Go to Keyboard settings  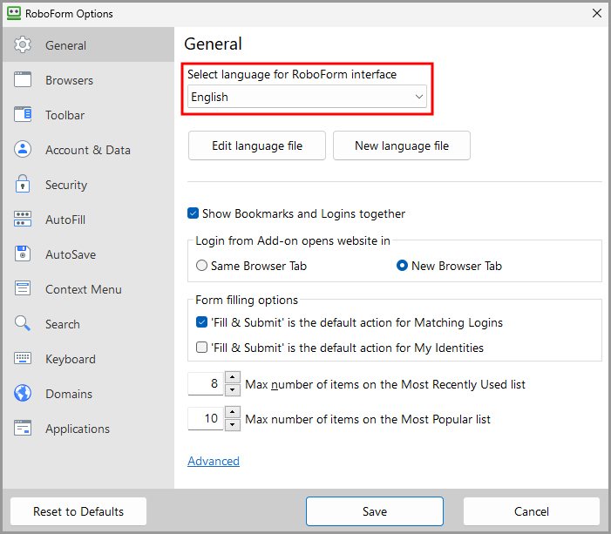[88, 359]
